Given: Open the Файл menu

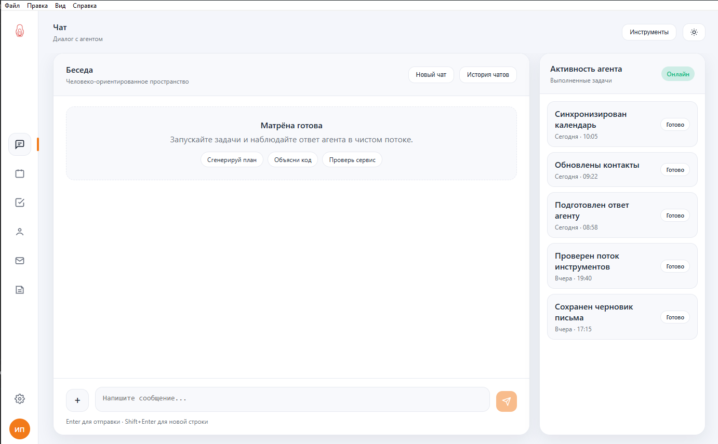Looking at the screenshot, I should (x=12, y=6).
